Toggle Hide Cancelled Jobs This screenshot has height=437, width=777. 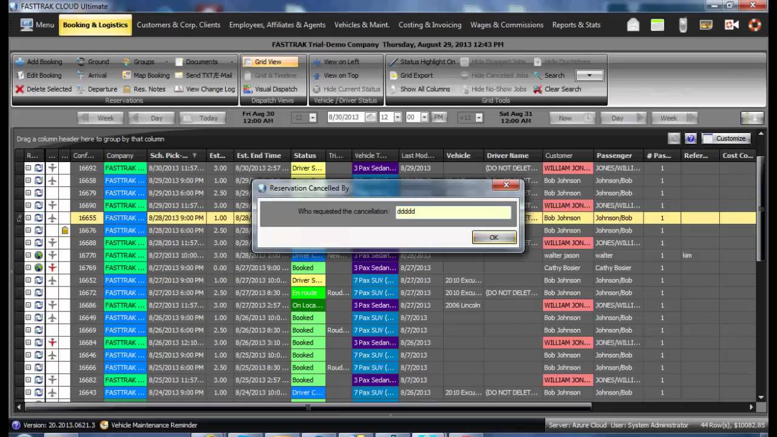(x=494, y=75)
